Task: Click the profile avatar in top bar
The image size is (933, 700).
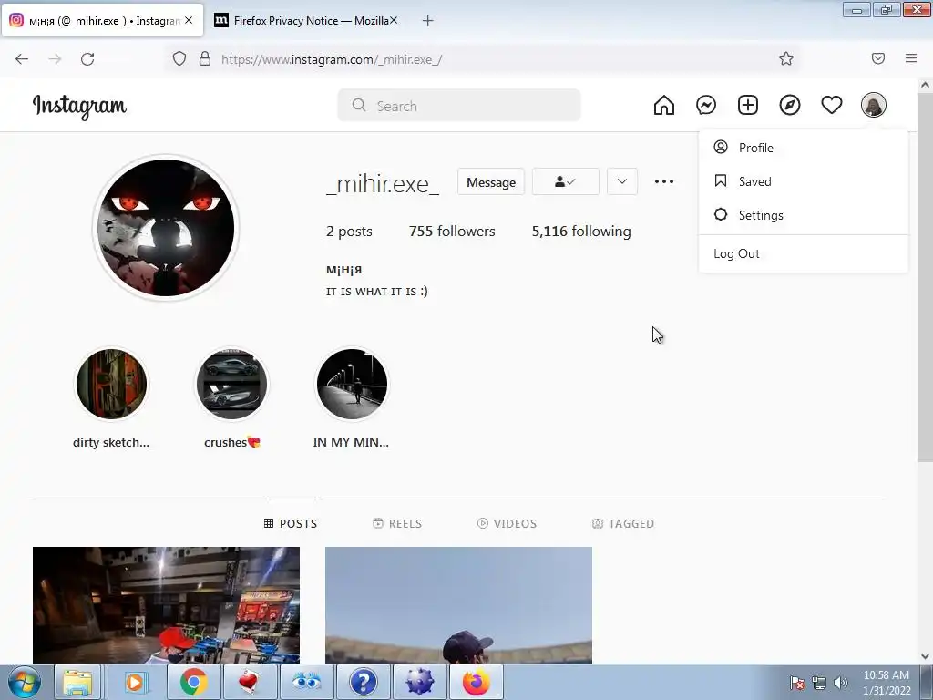Action: pos(874,106)
